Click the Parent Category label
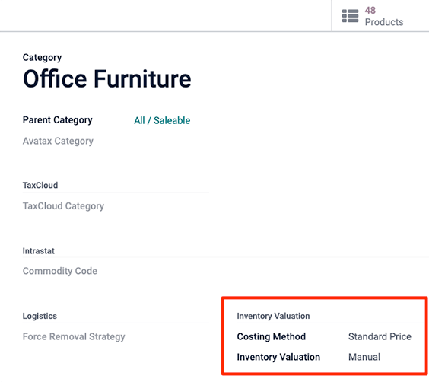 58,120
